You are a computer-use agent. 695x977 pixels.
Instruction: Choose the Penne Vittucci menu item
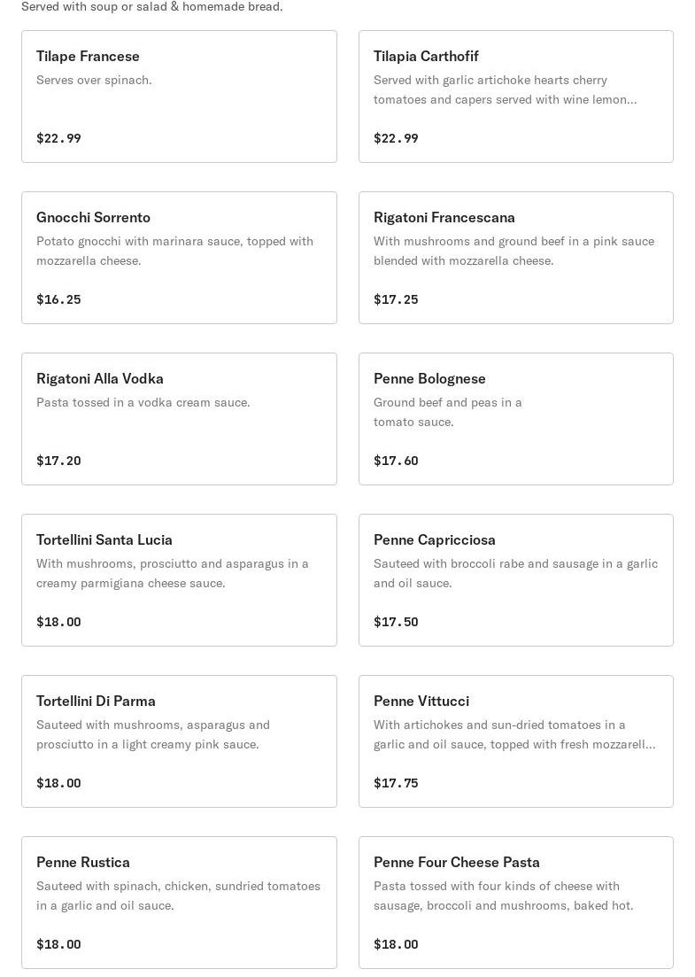[x=515, y=741]
